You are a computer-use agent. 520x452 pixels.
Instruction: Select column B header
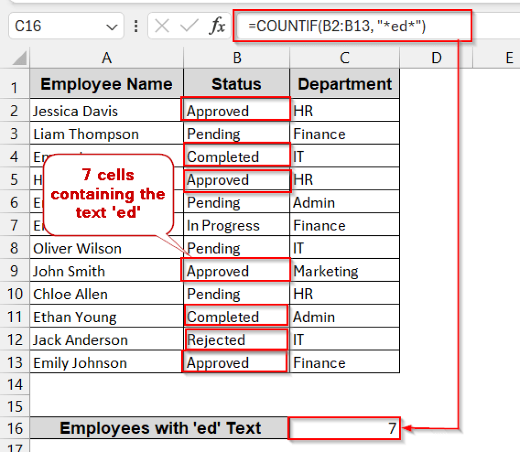pyautogui.click(x=237, y=57)
